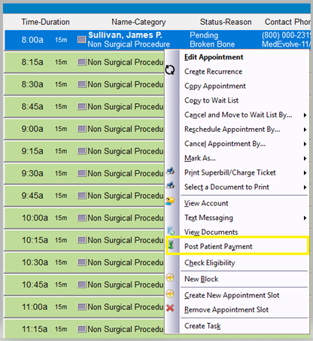313x341 pixels.
Task: Click the category box on the 8:15a slot
Action: [x=82, y=62]
